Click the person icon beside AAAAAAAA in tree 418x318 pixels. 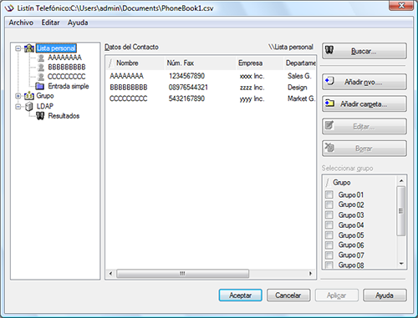click(41, 58)
